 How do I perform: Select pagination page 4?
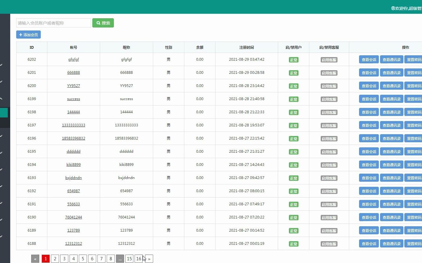point(73,259)
